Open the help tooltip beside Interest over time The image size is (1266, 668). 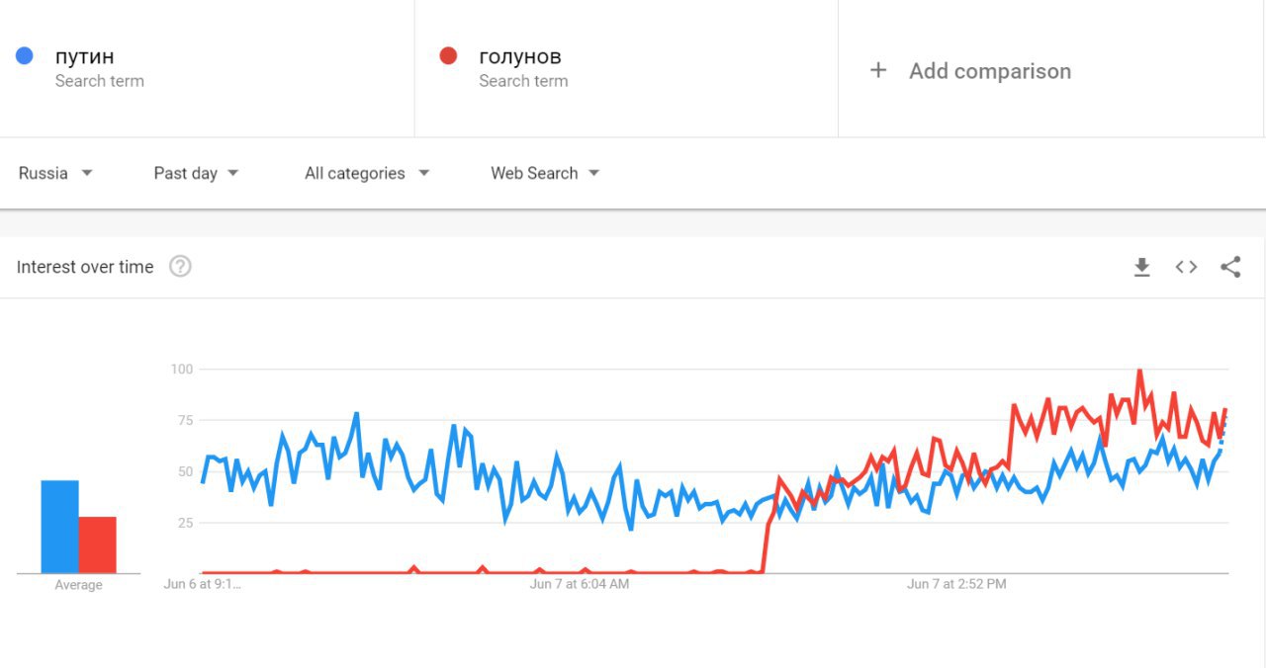point(180,267)
